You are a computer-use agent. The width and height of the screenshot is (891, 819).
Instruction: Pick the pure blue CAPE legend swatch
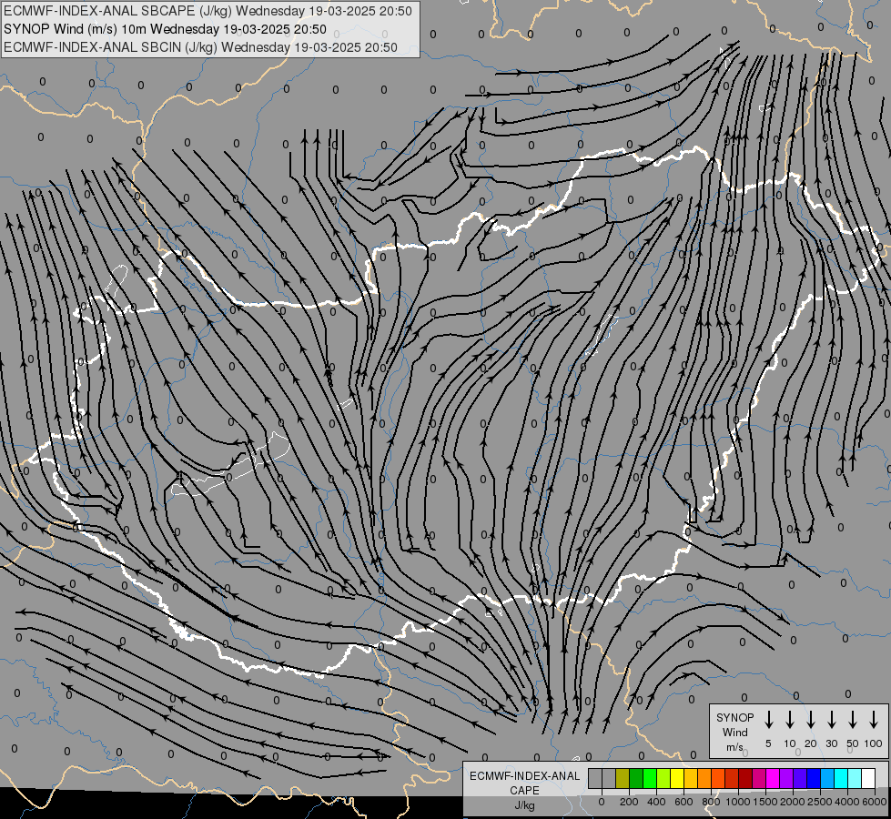pyautogui.click(x=815, y=778)
